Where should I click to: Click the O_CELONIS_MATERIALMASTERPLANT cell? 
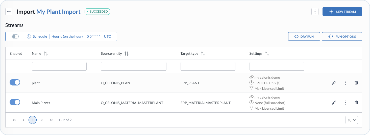[x=132, y=103]
